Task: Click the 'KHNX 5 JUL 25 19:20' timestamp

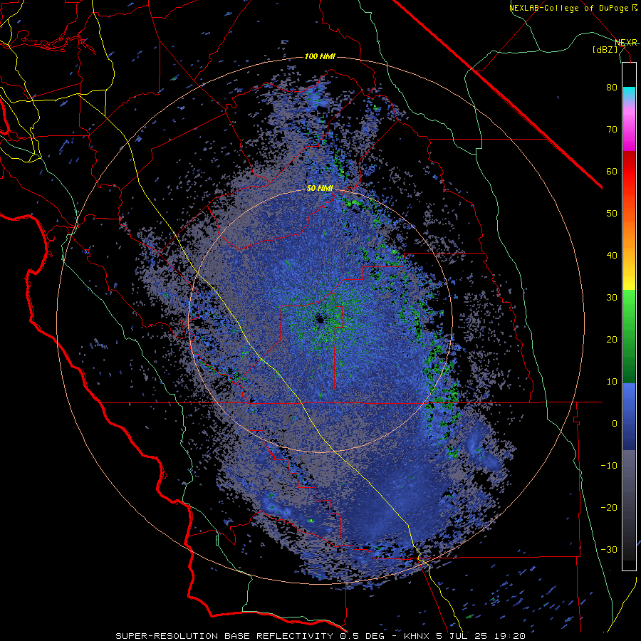Action: coord(464,636)
